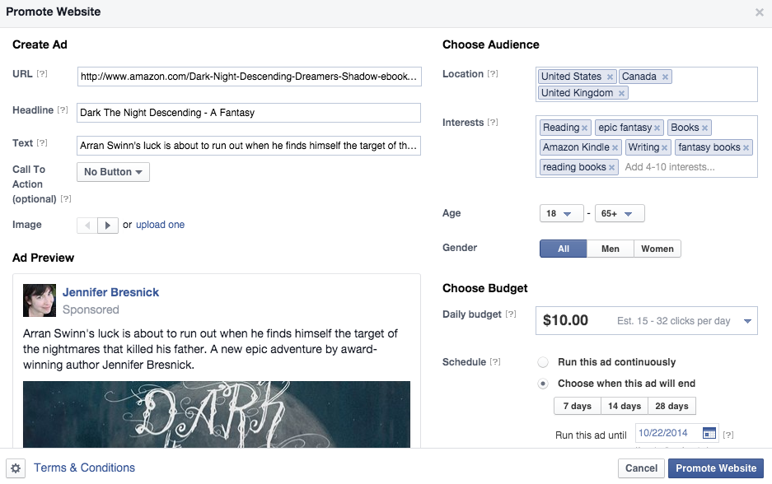
Task: Click the previous image arrow
Action: [87, 225]
